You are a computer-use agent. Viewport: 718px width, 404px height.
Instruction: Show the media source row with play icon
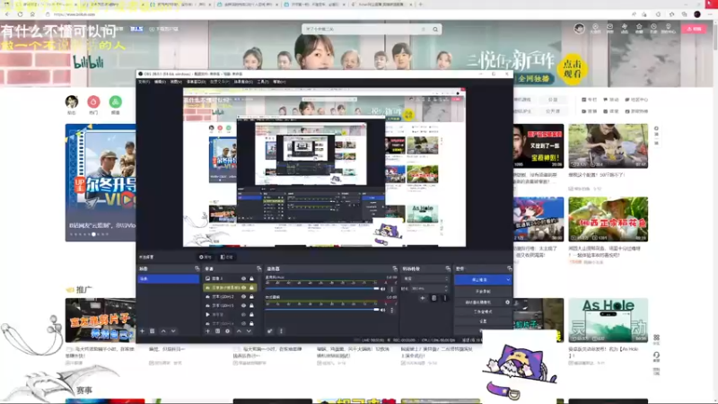(243, 315)
